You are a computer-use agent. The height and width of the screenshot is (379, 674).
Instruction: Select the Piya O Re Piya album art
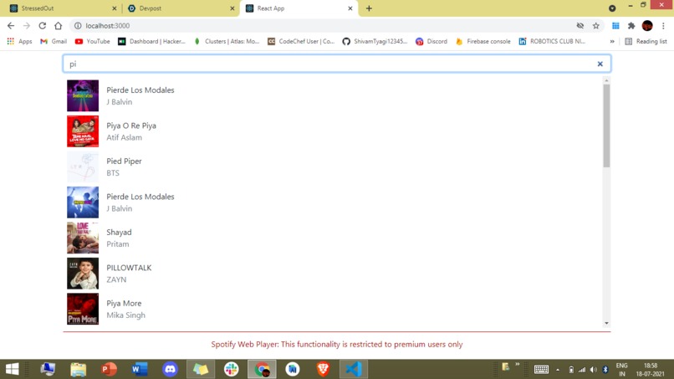click(83, 131)
